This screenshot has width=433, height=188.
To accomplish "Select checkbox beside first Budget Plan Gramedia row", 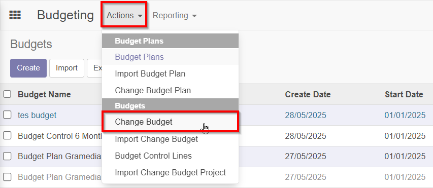I will coord(7,156).
